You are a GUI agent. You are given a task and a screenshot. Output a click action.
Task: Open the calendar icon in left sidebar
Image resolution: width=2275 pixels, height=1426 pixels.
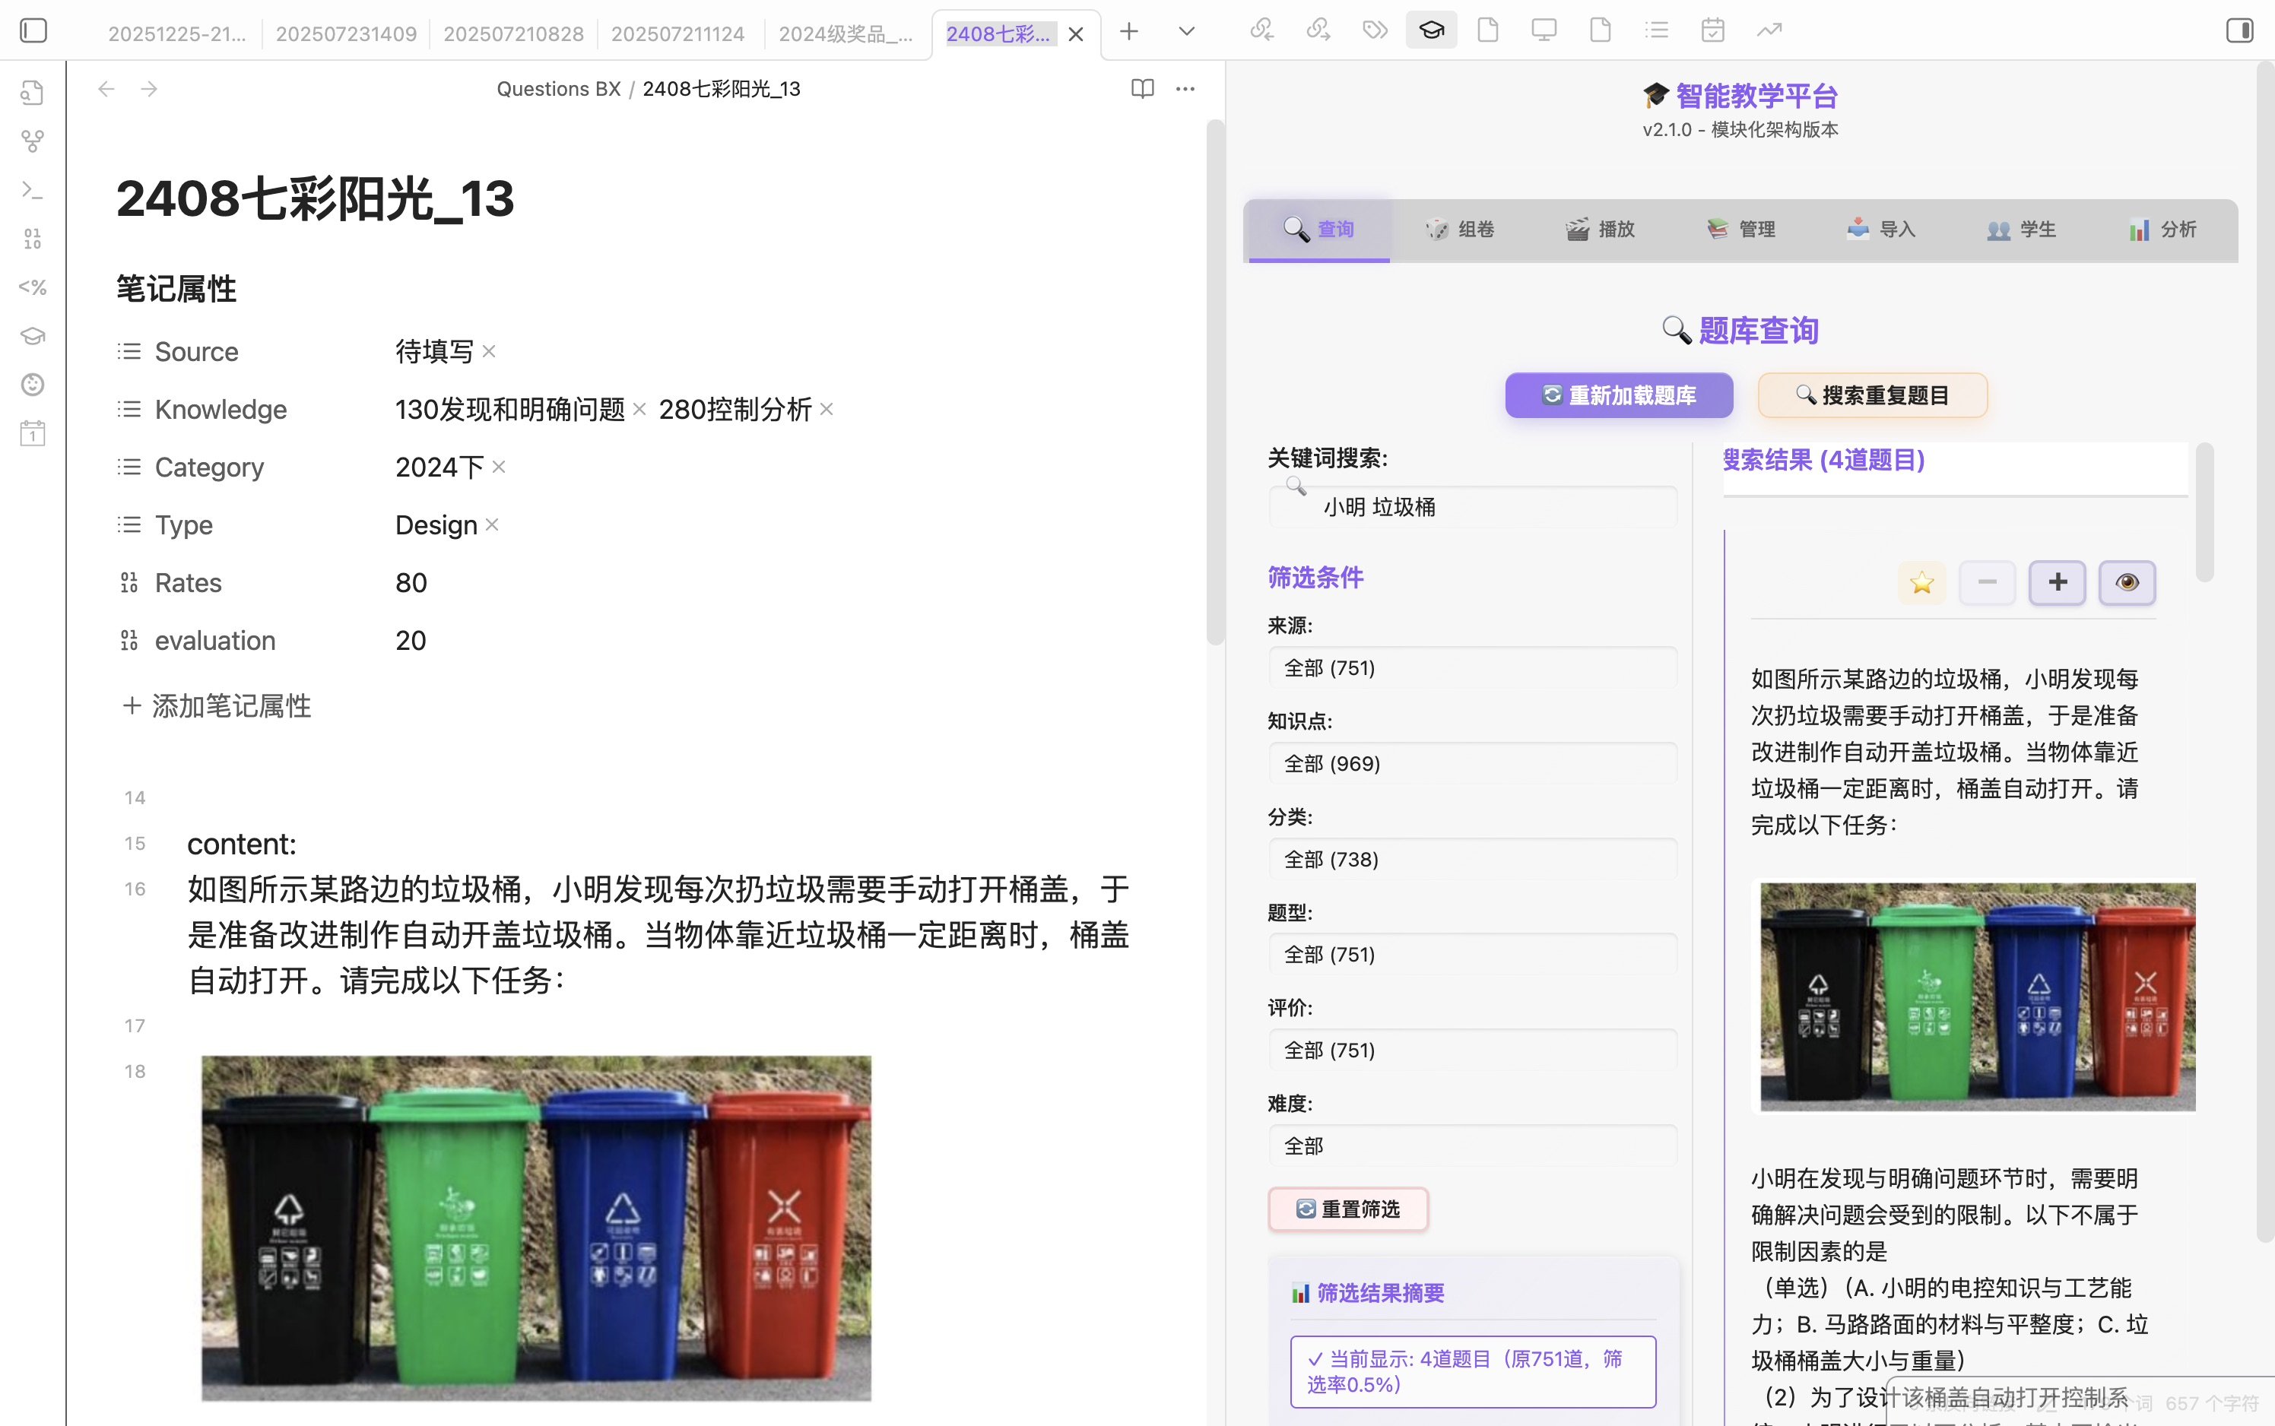point(33,433)
